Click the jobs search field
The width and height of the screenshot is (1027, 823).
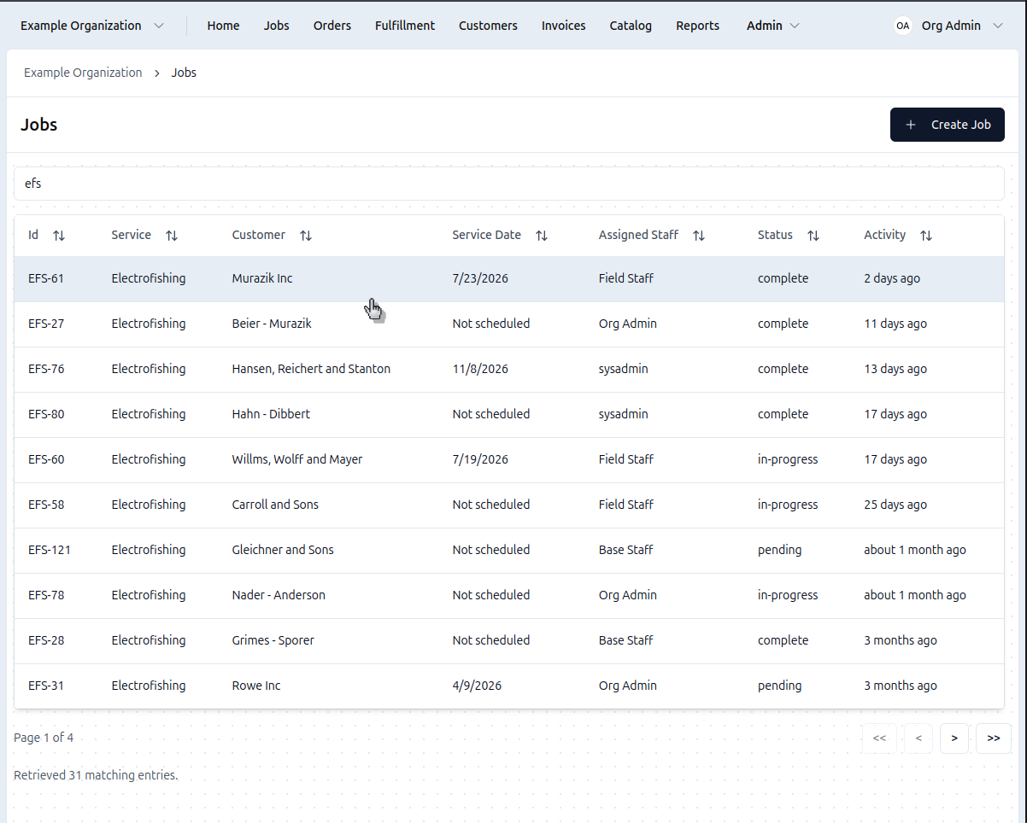[x=508, y=184]
